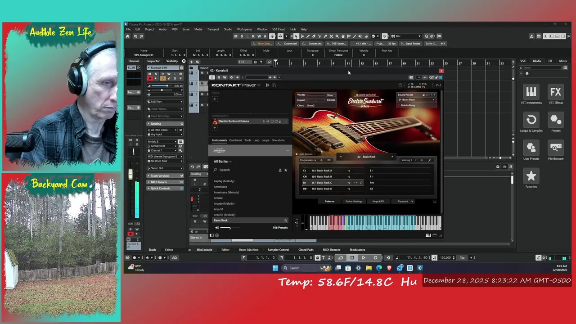This screenshot has height=324, width=576.
Task: Open the Voicing 1 dropdown
Action: pyautogui.click(x=409, y=160)
